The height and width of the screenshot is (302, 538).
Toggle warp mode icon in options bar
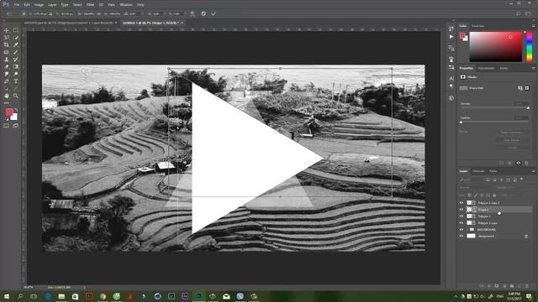point(193,13)
